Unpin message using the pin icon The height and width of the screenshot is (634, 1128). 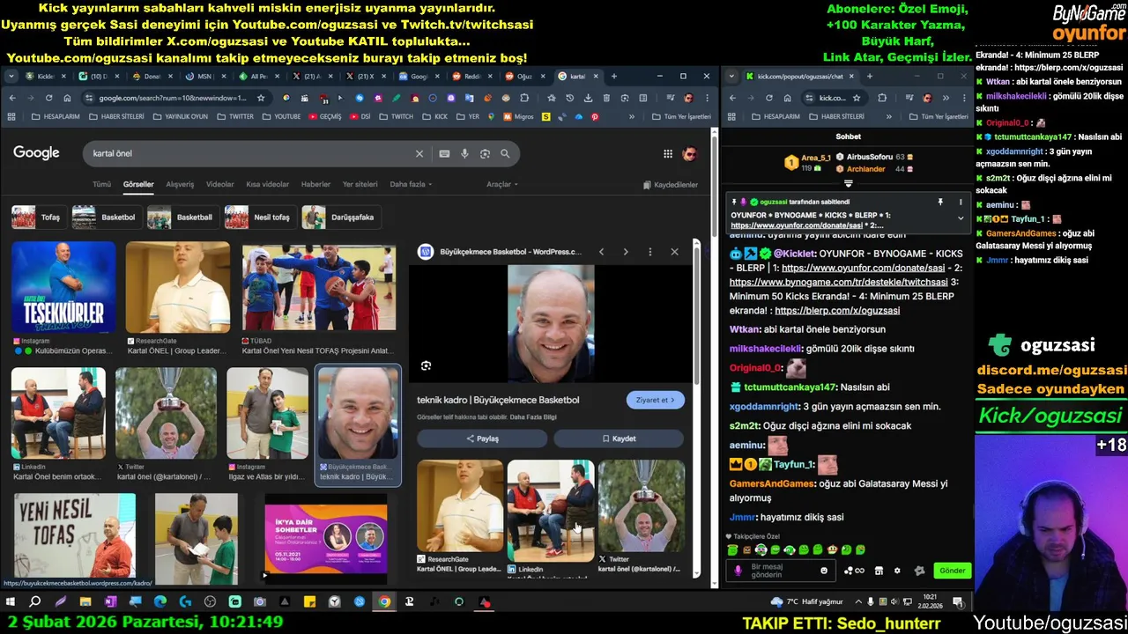point(940,202)
